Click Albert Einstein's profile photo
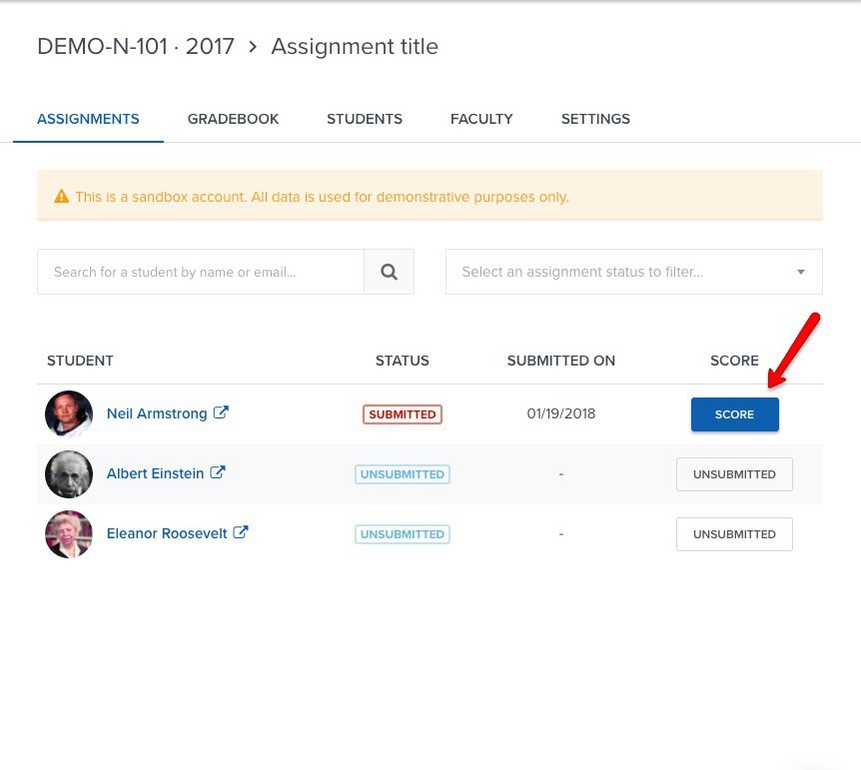Viewport: 861px width, 770px height. pos(69,474)
